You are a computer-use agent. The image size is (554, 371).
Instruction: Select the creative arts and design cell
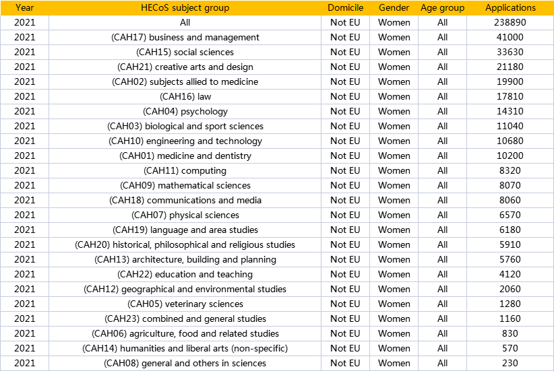coord(185,67)
